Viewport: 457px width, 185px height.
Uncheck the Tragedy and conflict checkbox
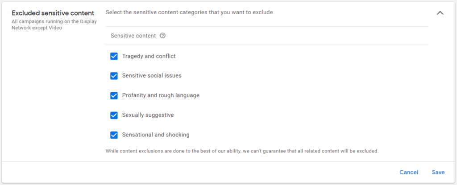(x=114, y=56)
